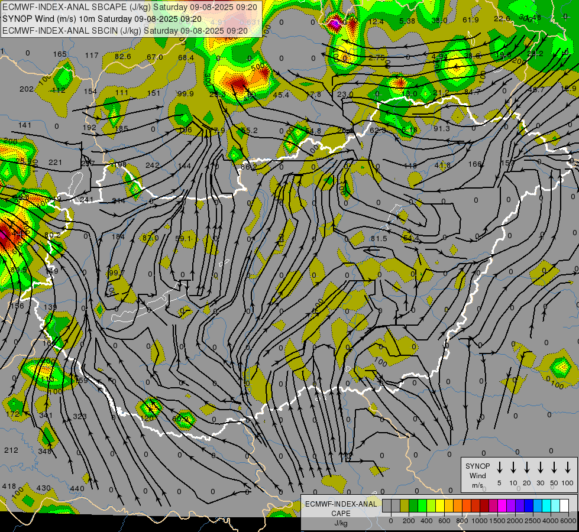Click the SBCIN title line in the header
The height and width of the screenshot is (532, 579).
tap(125, 31)
